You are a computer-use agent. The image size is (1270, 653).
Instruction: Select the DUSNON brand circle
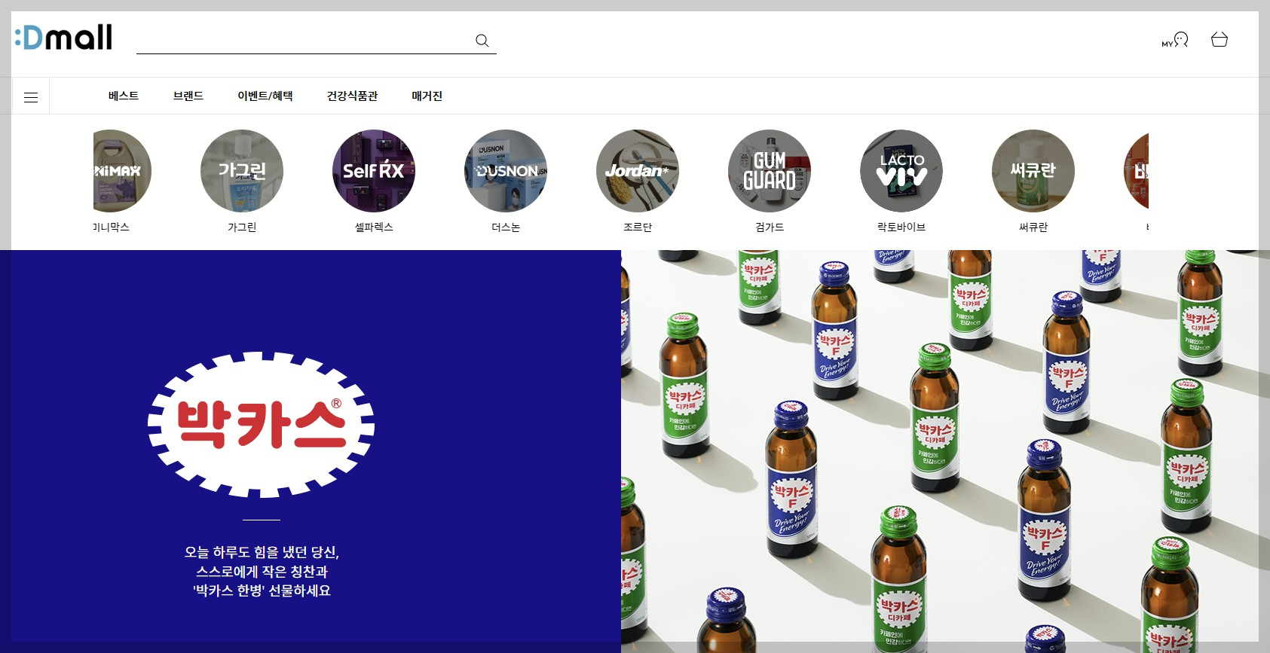click(506, 171)
